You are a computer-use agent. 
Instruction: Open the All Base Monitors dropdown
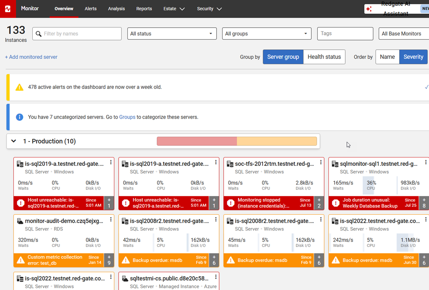point(404,33)
